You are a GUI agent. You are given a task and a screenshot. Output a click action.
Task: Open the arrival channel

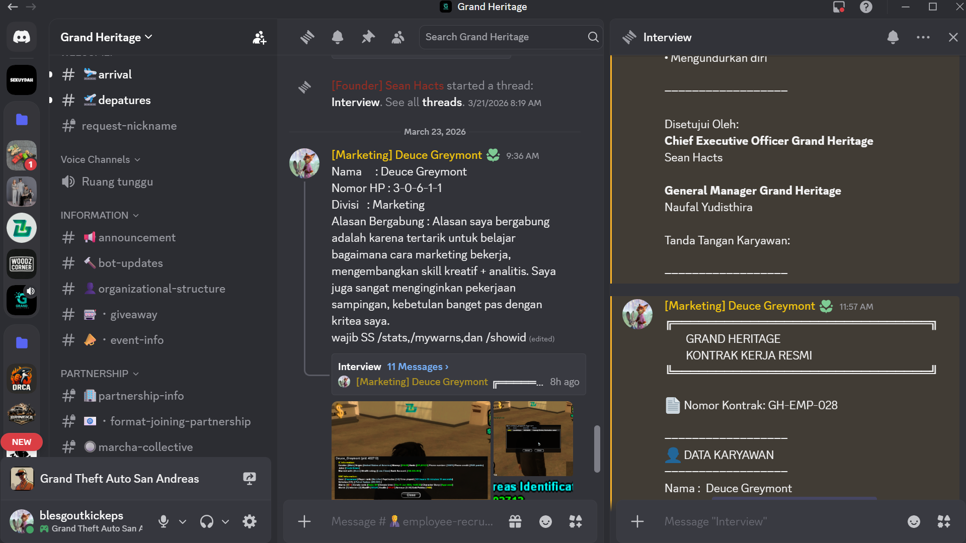point(164,74)
